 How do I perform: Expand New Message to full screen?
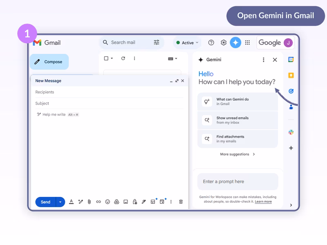[x=177, y=80]
